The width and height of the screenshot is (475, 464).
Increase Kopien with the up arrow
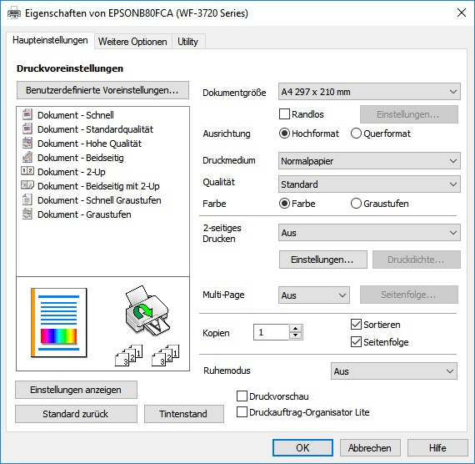(x=295, y=329)
